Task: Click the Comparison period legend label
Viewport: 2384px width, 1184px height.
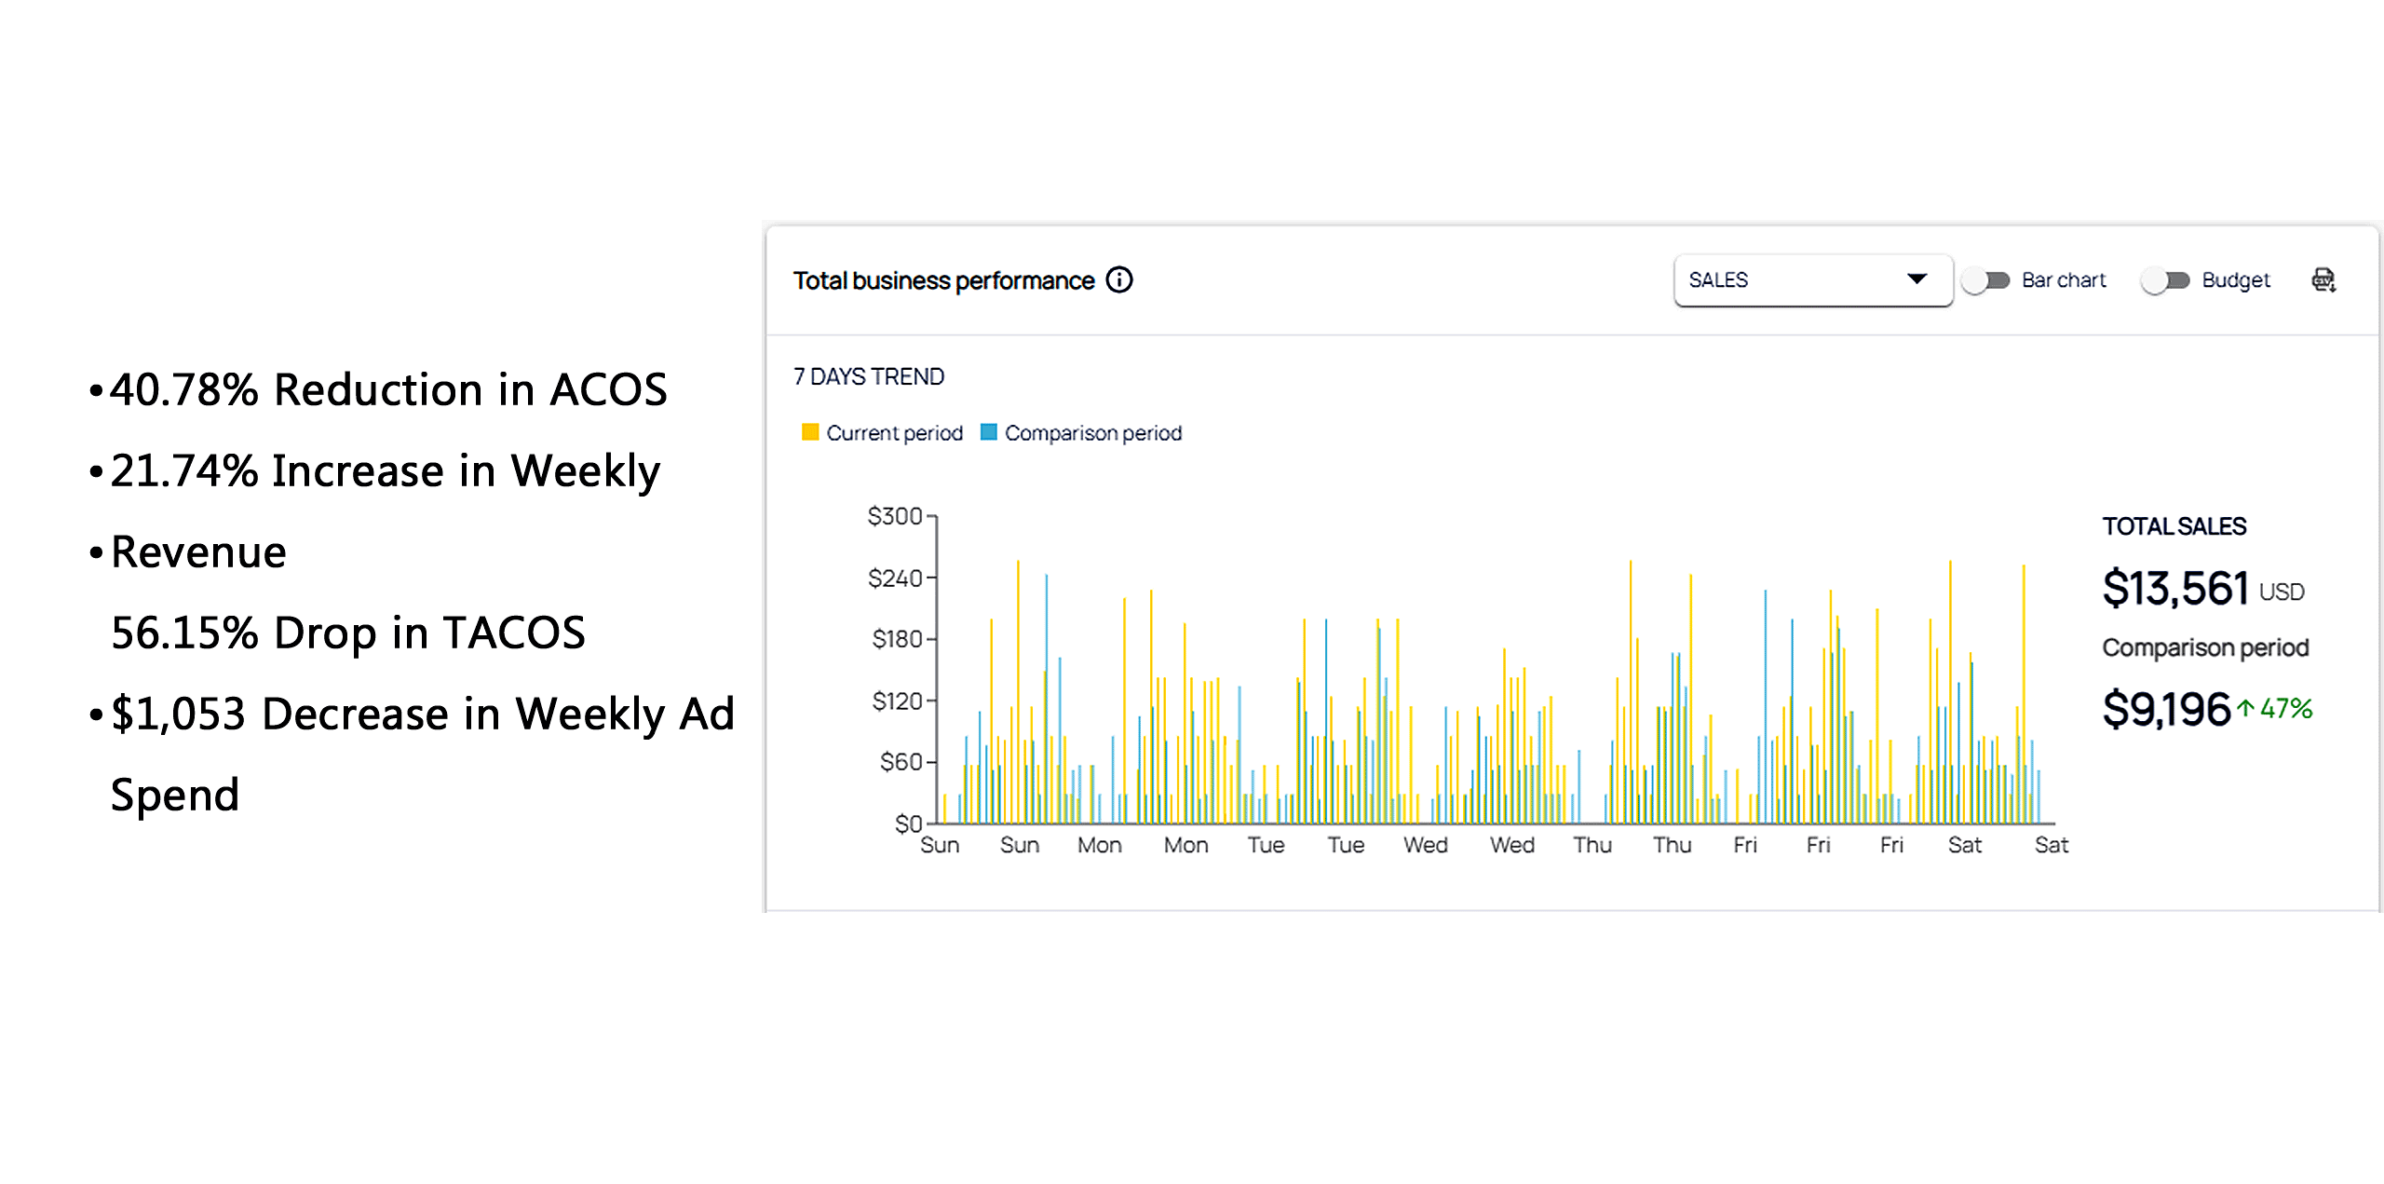Action: coord(1093,433)
